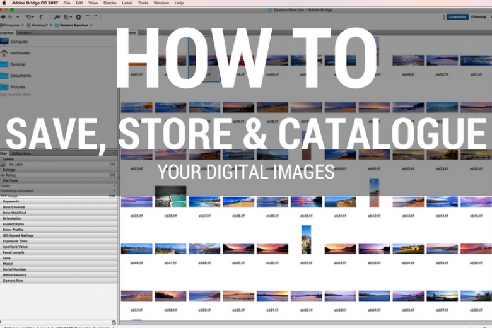
Task: Switch to the Collections tab
Action: [x=21, y=153]
